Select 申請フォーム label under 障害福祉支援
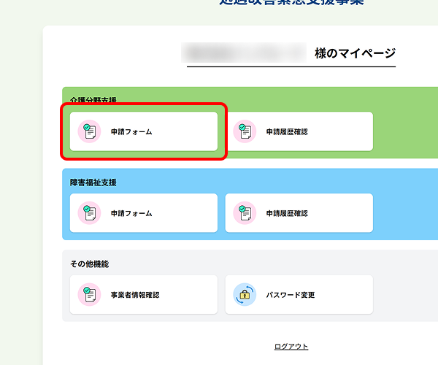The width and height of the screenshot is (438, 365). (x=131, y=214)
